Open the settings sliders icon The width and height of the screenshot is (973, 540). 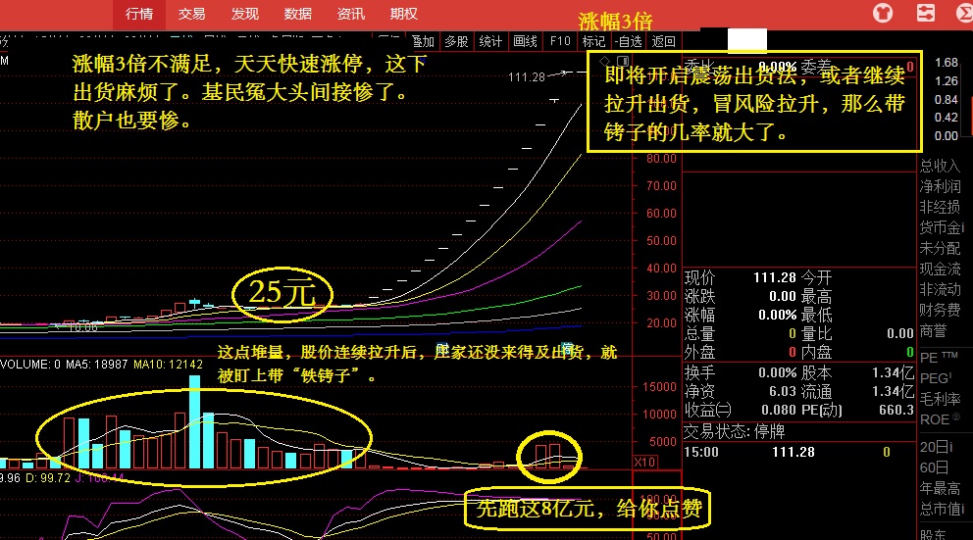click(x=926, y=13)
